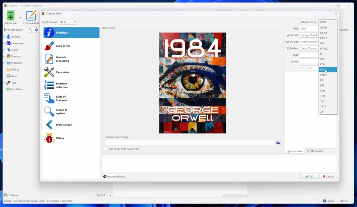Click the Structure detection numbered list icon
This screenshot has width=357, height=207.
49,85
